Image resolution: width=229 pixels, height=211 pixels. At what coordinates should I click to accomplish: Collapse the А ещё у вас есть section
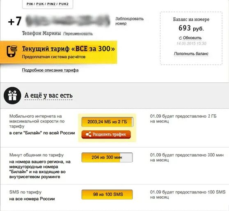tap(48, 95)
